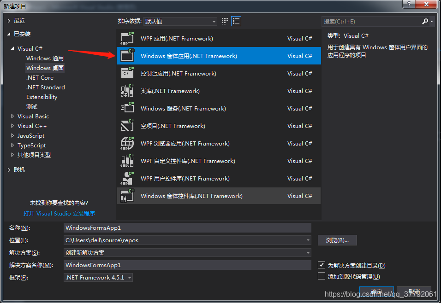This screenshot has height=303, width=441.
Task: Click the Windows 服务 template icon
Action: click(127, 108)
